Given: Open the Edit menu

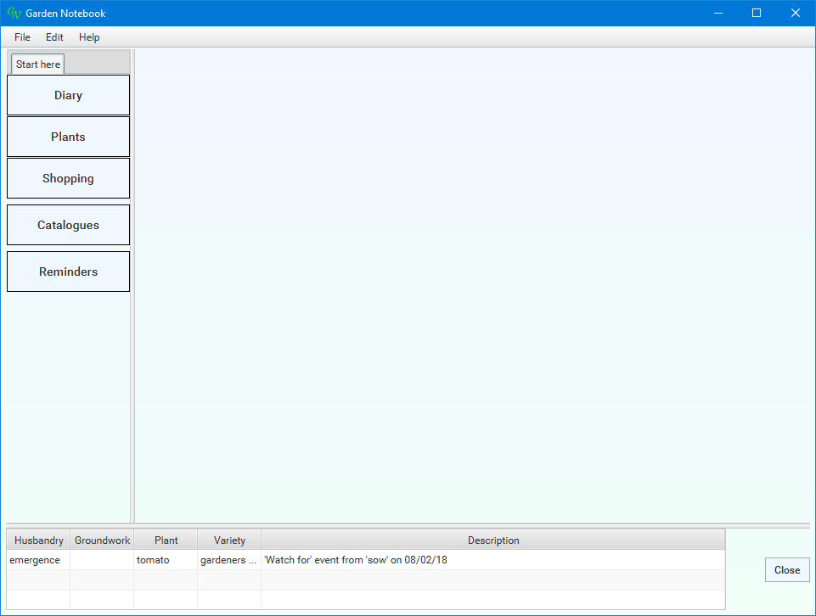Looking at the screenshot, I should click(x=54, y=37).
